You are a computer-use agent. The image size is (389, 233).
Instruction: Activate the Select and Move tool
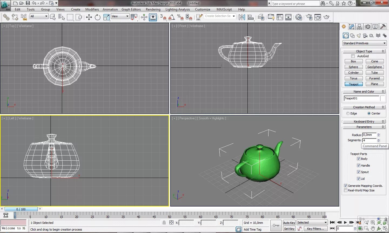pyautogui.click(x=89, y=17)
